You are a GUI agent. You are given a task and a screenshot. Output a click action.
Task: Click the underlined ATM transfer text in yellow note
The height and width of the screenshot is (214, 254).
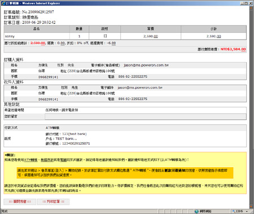pyautogui.click(x=30, y=160)
